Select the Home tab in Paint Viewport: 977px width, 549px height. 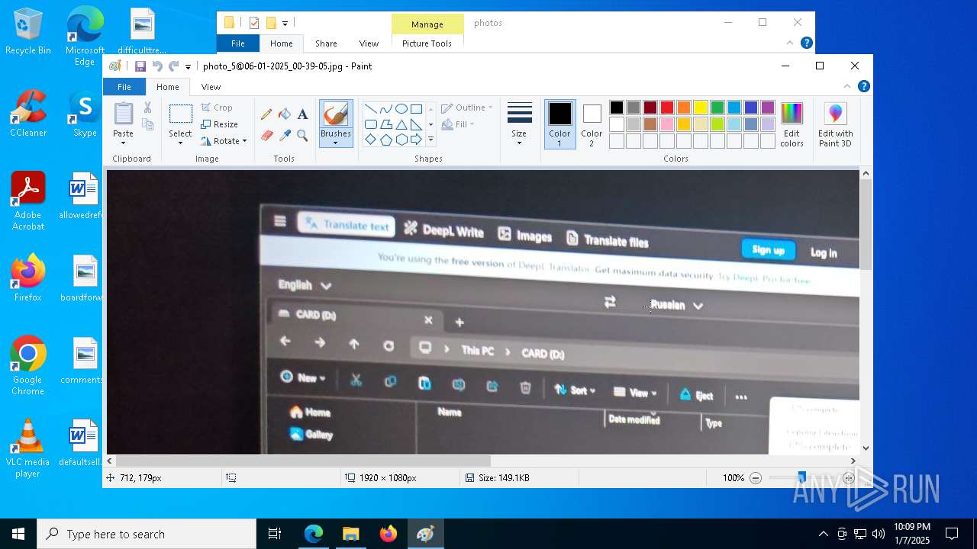pos(168,87)
